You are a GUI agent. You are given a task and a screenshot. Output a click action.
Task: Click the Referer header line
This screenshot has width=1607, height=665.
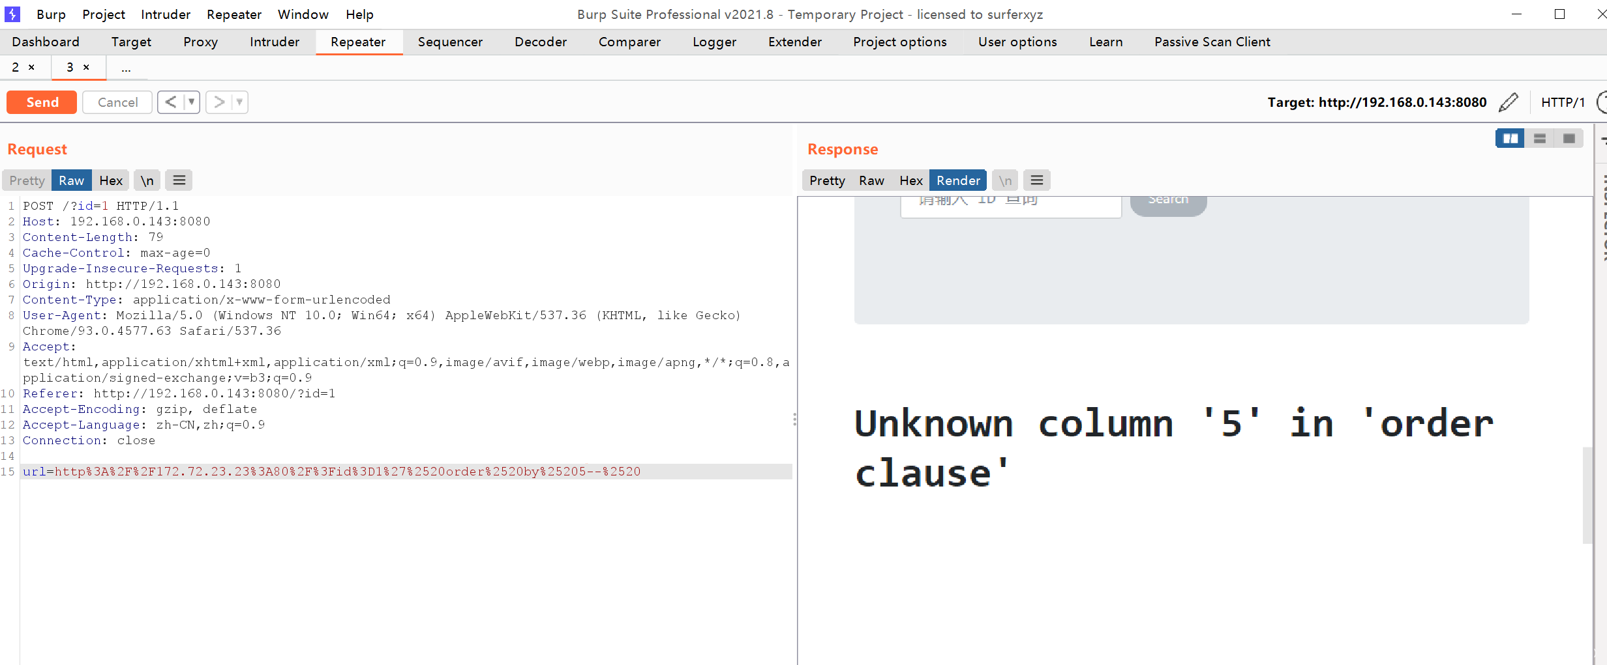click(x=179, y=393)
